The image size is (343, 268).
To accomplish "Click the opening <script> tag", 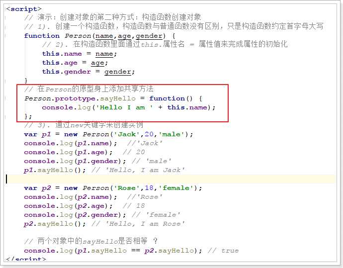I will click(24, 9).
